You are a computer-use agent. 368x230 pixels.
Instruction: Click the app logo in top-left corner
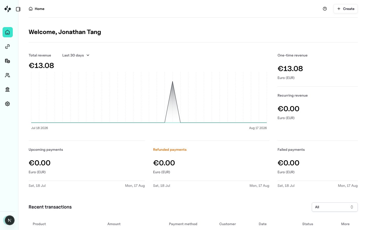click(8, 9)
